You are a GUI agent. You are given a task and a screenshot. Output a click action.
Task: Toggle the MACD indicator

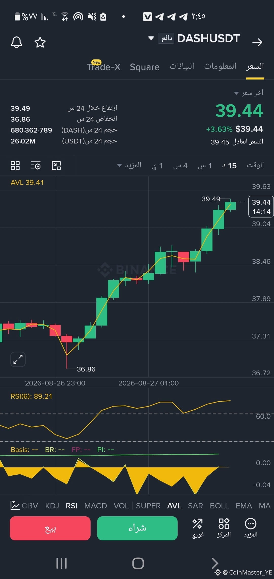click(x=95, y=506)
